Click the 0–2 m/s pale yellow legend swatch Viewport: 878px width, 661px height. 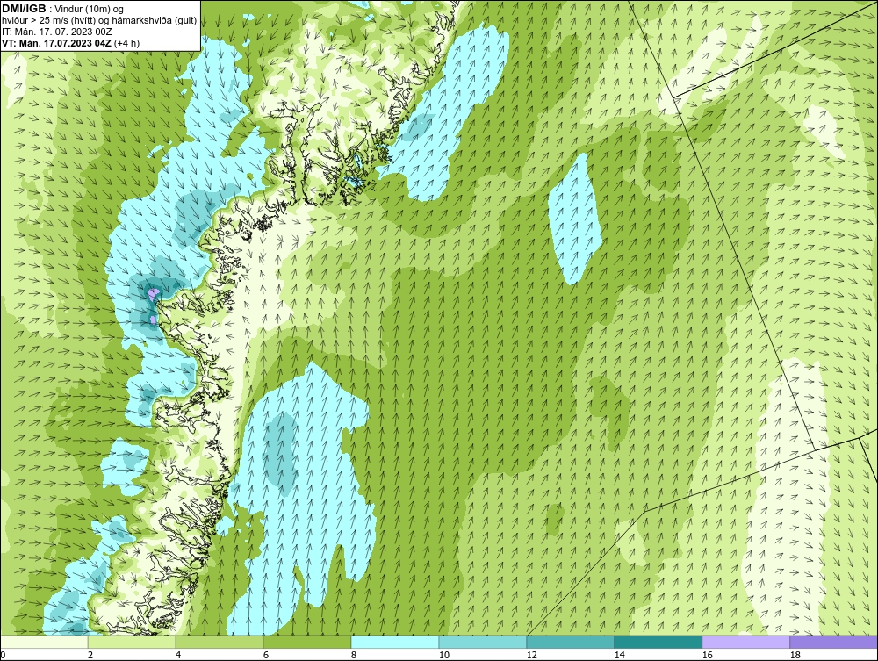[44, 643]
